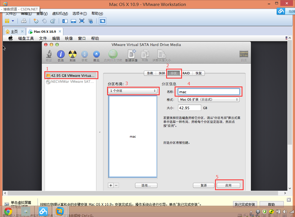Screen dimensions: 295x217
Task: Switch to the 急救 tab
Action: coord(150,73)
